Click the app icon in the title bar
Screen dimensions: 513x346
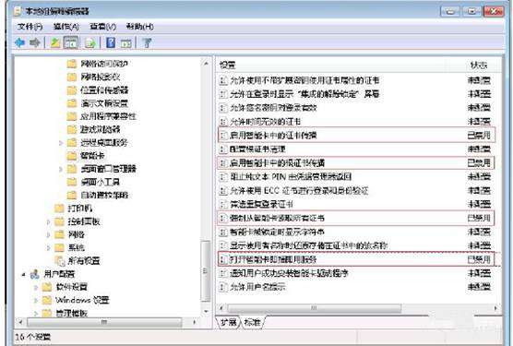click(x=18, y=11)
